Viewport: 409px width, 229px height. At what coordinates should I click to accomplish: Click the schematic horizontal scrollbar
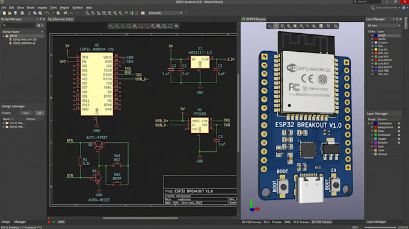click(x=140, y=218)
